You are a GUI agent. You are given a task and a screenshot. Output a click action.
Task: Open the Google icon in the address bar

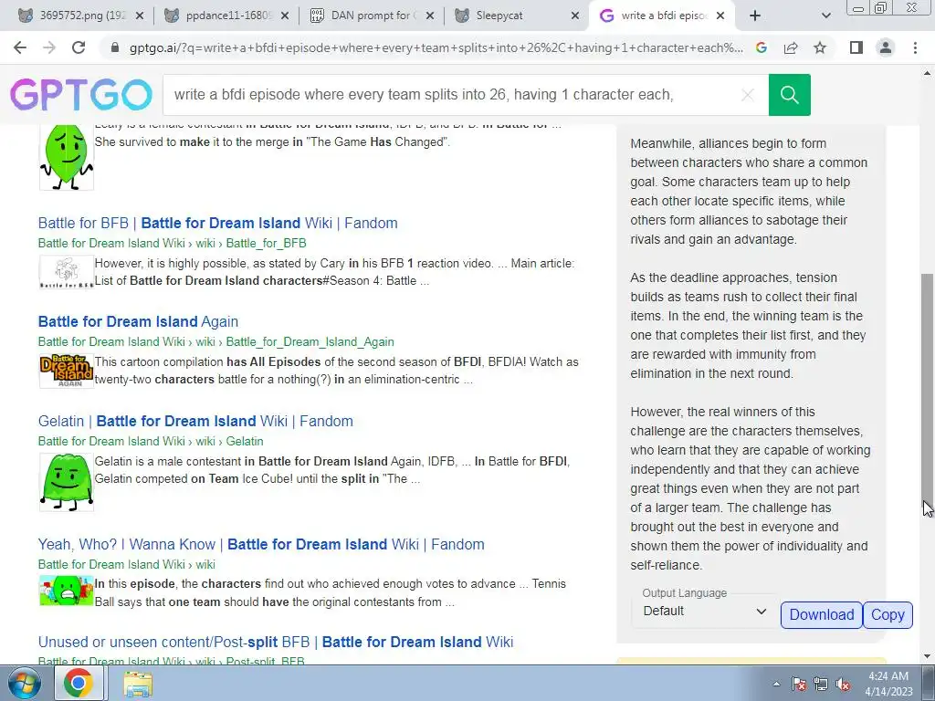761,47
